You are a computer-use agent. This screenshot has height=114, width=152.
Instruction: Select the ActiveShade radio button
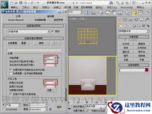tap(4, 109)
